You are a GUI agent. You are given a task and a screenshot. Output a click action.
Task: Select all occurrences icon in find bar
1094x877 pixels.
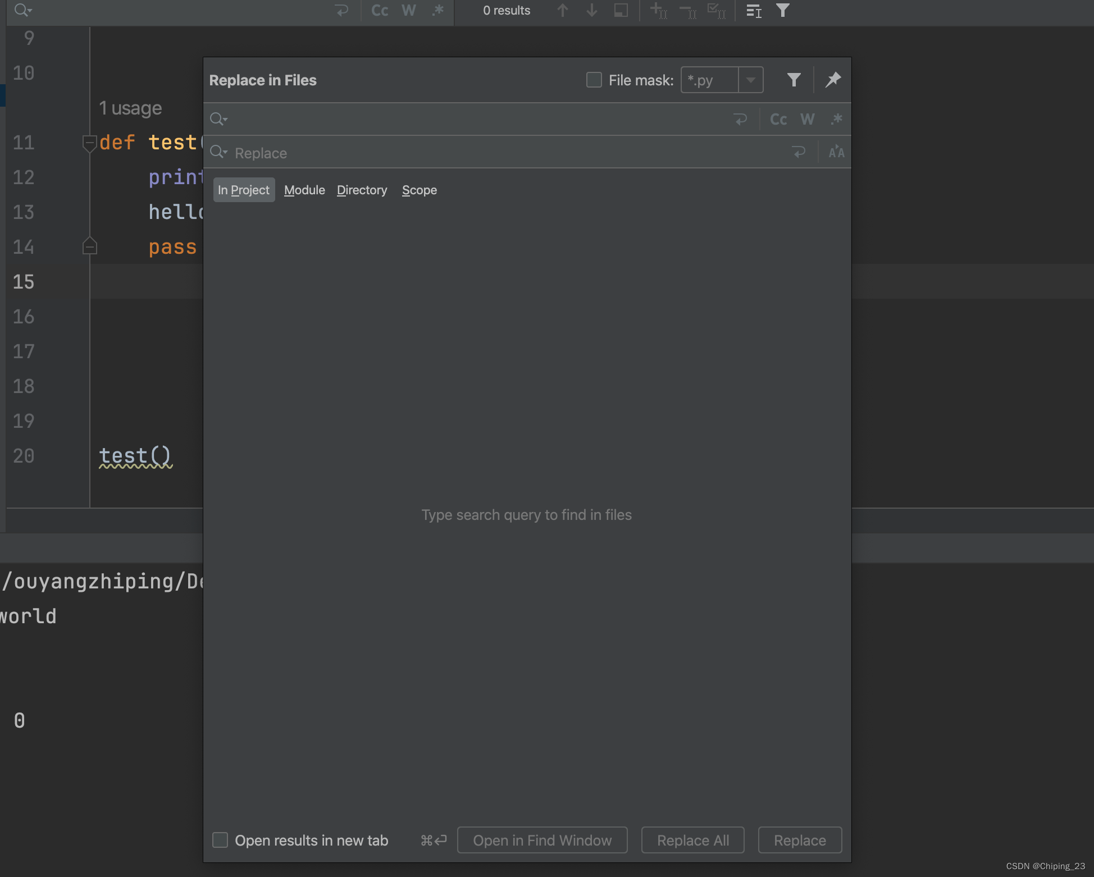[x=717, y=10]
